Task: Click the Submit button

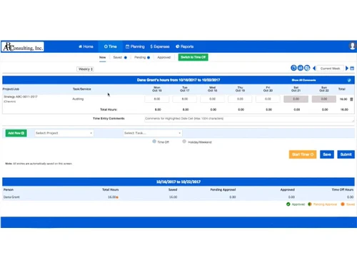Action: 346,154
